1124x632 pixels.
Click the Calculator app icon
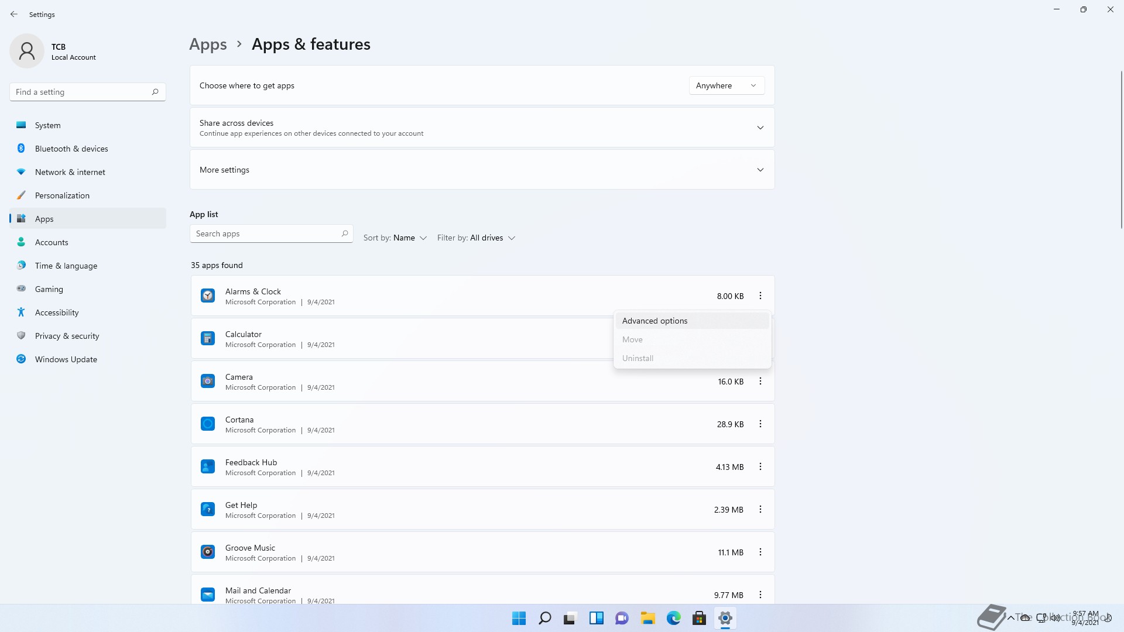[x=208, y=339]
